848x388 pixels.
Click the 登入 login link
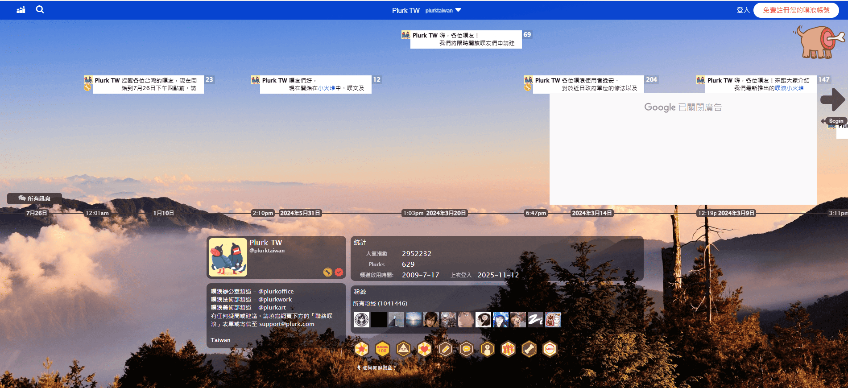pyautogui.click(x=743, y=10)
